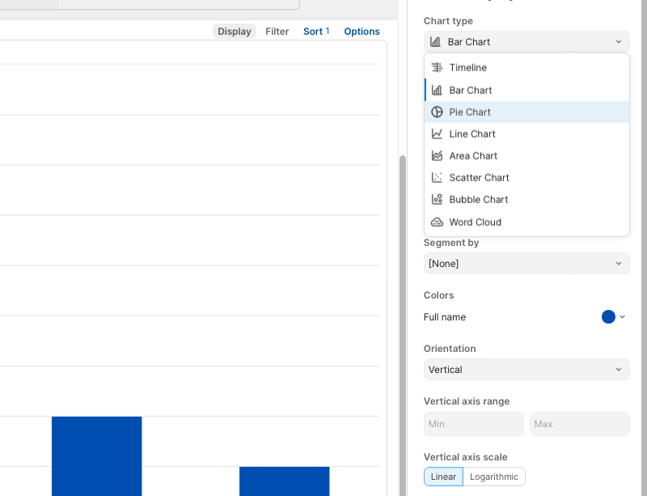Click the Min axis range field
Image resolution: width=647 pixels, height=496 pixels.
click(474, 424)
